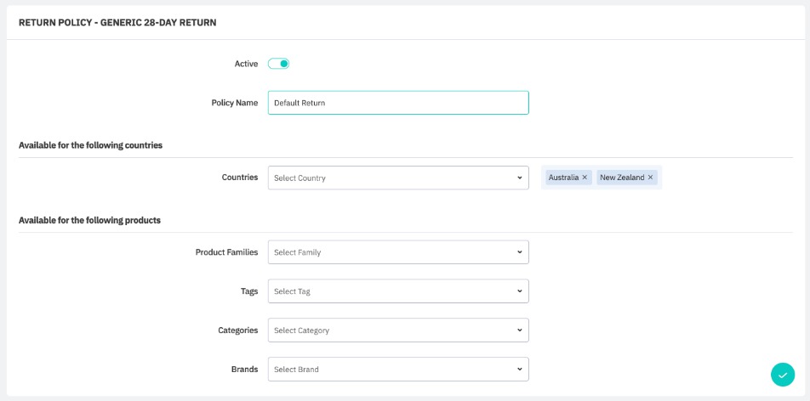Remove New Zealand using its x icon

(651, 178)
